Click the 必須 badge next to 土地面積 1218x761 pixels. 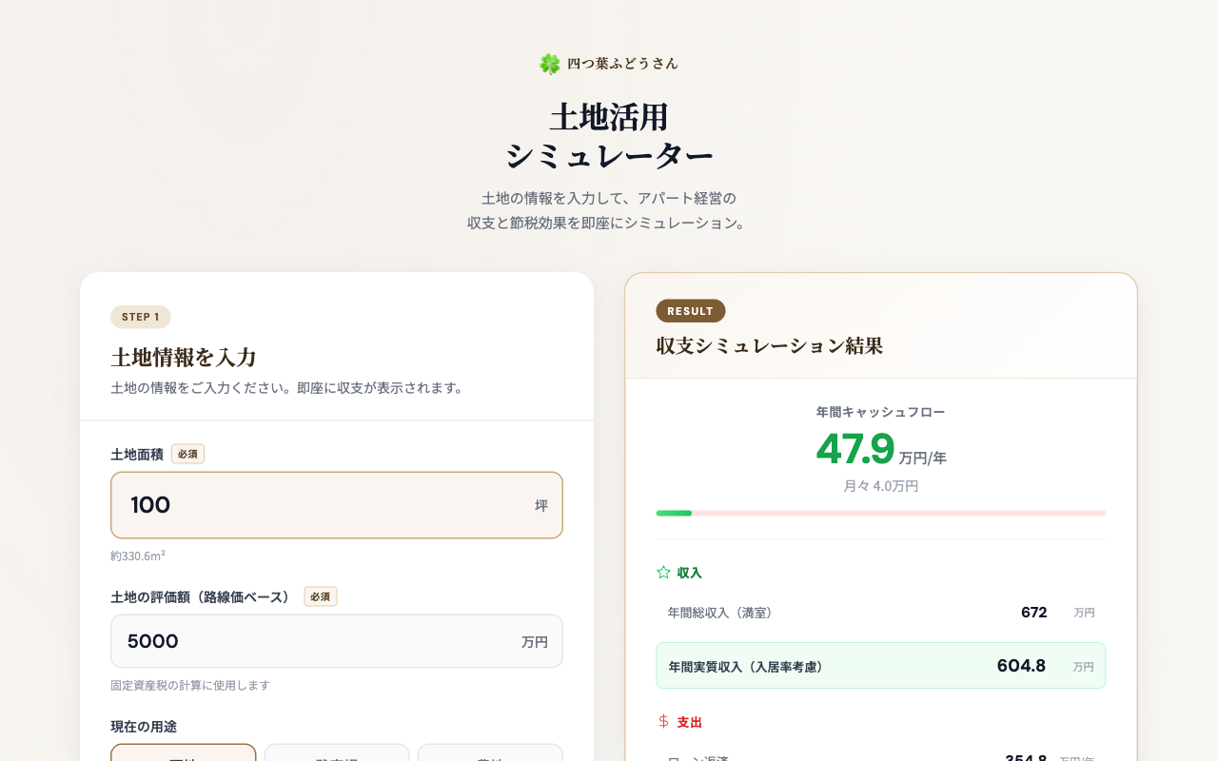187,454
